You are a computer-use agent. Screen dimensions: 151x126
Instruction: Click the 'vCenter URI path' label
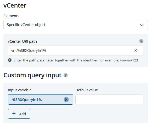[x=22, y=41]
